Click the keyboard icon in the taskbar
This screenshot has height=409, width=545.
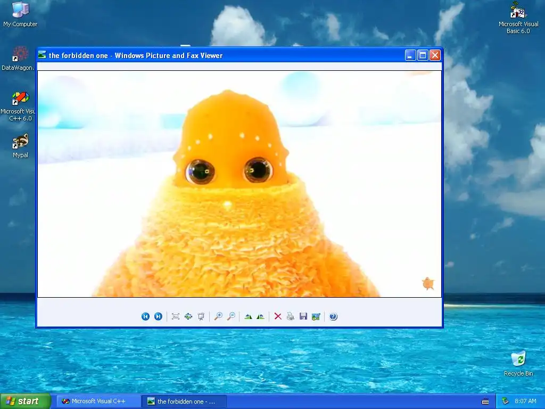(x=485, y=402)
